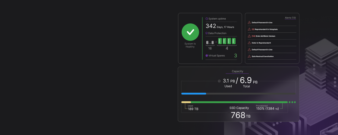This screenshot has height=135, width=338.
Task: Click the info icon beside 3.1 PB
Action: click(219, 81)
